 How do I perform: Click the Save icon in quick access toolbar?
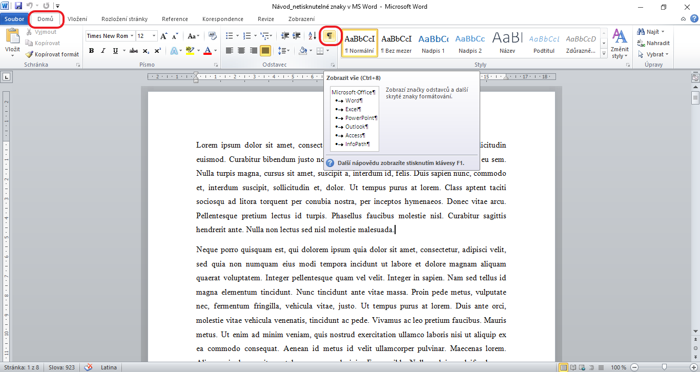point(18,7)
